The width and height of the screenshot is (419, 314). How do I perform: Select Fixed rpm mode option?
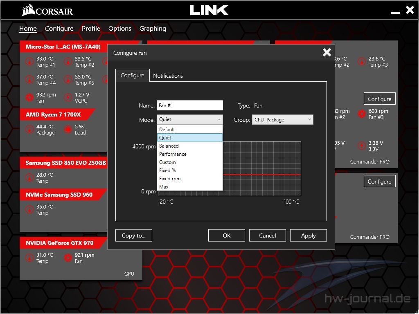coord(190,179)
